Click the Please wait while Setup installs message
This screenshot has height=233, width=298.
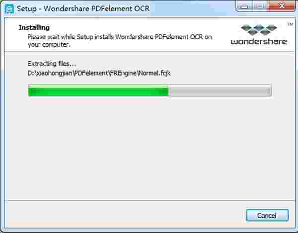(x=120, y=41)
